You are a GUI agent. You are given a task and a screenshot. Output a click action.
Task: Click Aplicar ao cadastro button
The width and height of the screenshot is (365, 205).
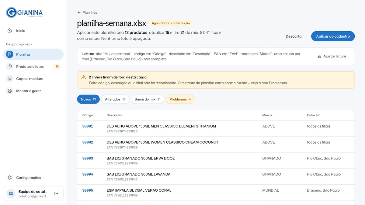(x=333, y=36)
